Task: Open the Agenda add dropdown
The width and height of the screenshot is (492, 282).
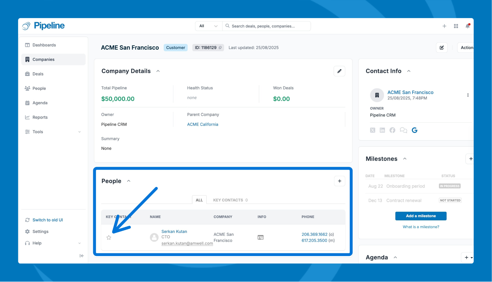Action: click(468, 257)
